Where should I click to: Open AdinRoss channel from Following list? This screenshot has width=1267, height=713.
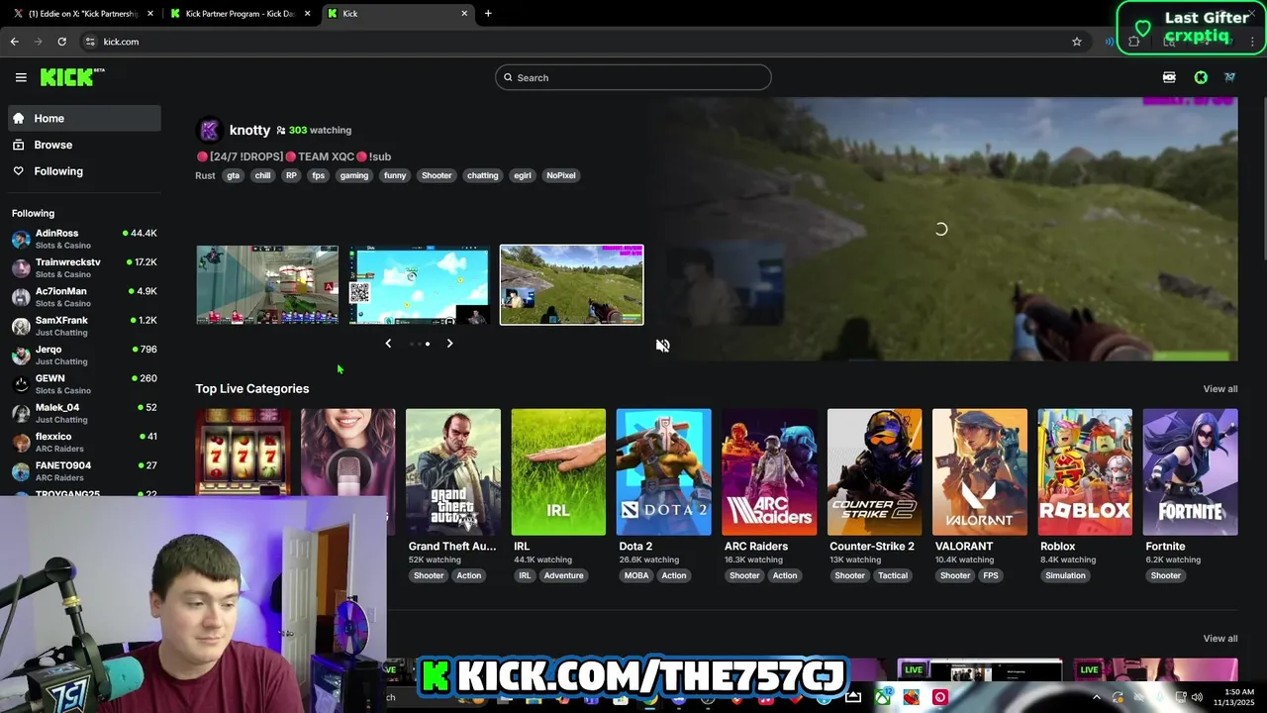[x=84, y=239]
